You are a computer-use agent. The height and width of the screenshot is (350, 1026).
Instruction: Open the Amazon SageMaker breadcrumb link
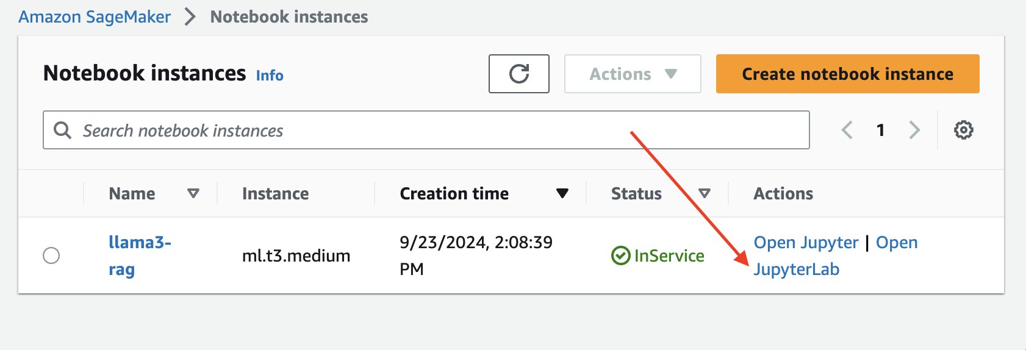(95, 16)
